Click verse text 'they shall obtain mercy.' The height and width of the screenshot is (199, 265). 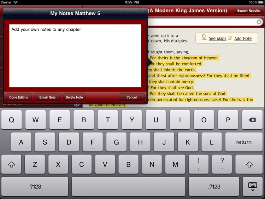point(171,82)
